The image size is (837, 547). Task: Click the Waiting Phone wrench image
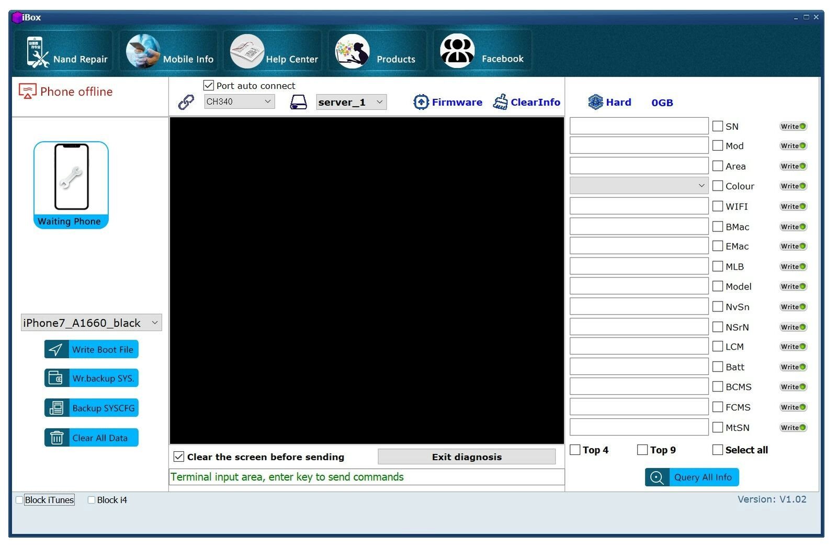pyautogui.click(x=71, y=178)
